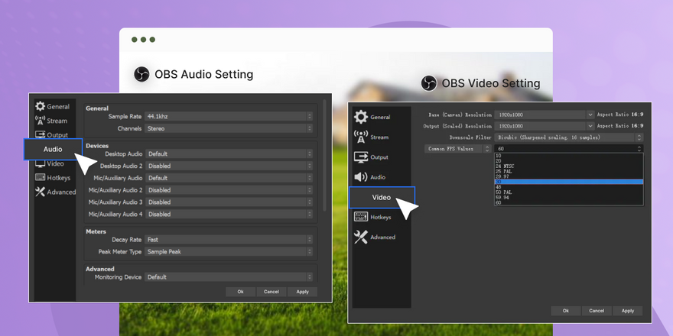Click Output monitor icon in Video settings window
Screen dimensions: 673x336
click(x=360, y=157)
